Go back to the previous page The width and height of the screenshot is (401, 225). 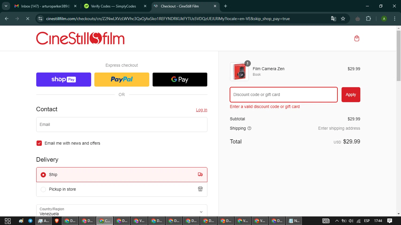pyautogui.click(x=7, y=19)
